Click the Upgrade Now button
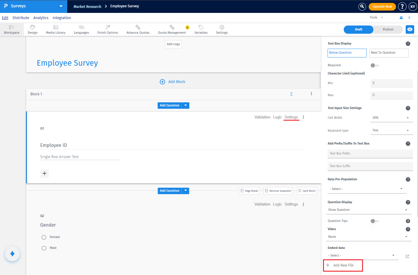418x275 pixels. pos(382,6)
